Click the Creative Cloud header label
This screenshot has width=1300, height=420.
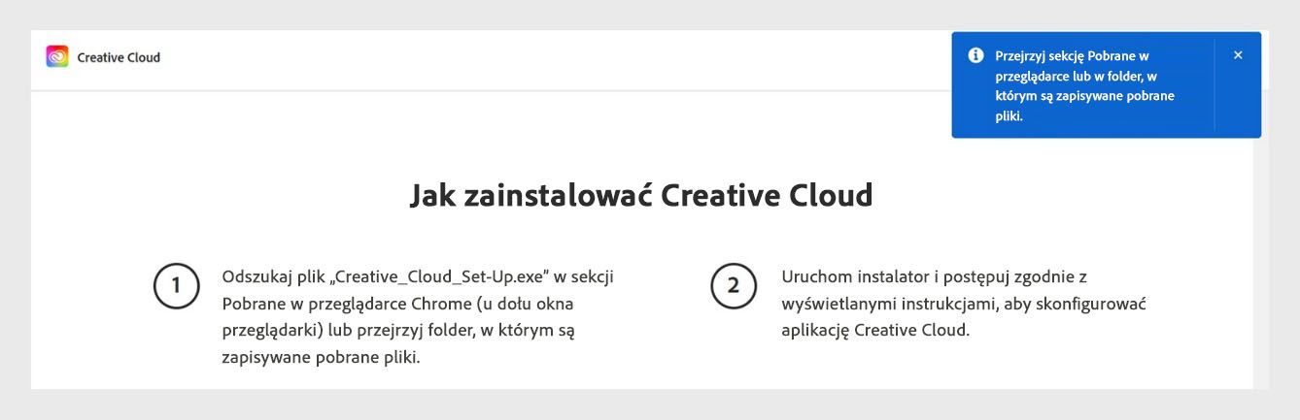[119, 58]
